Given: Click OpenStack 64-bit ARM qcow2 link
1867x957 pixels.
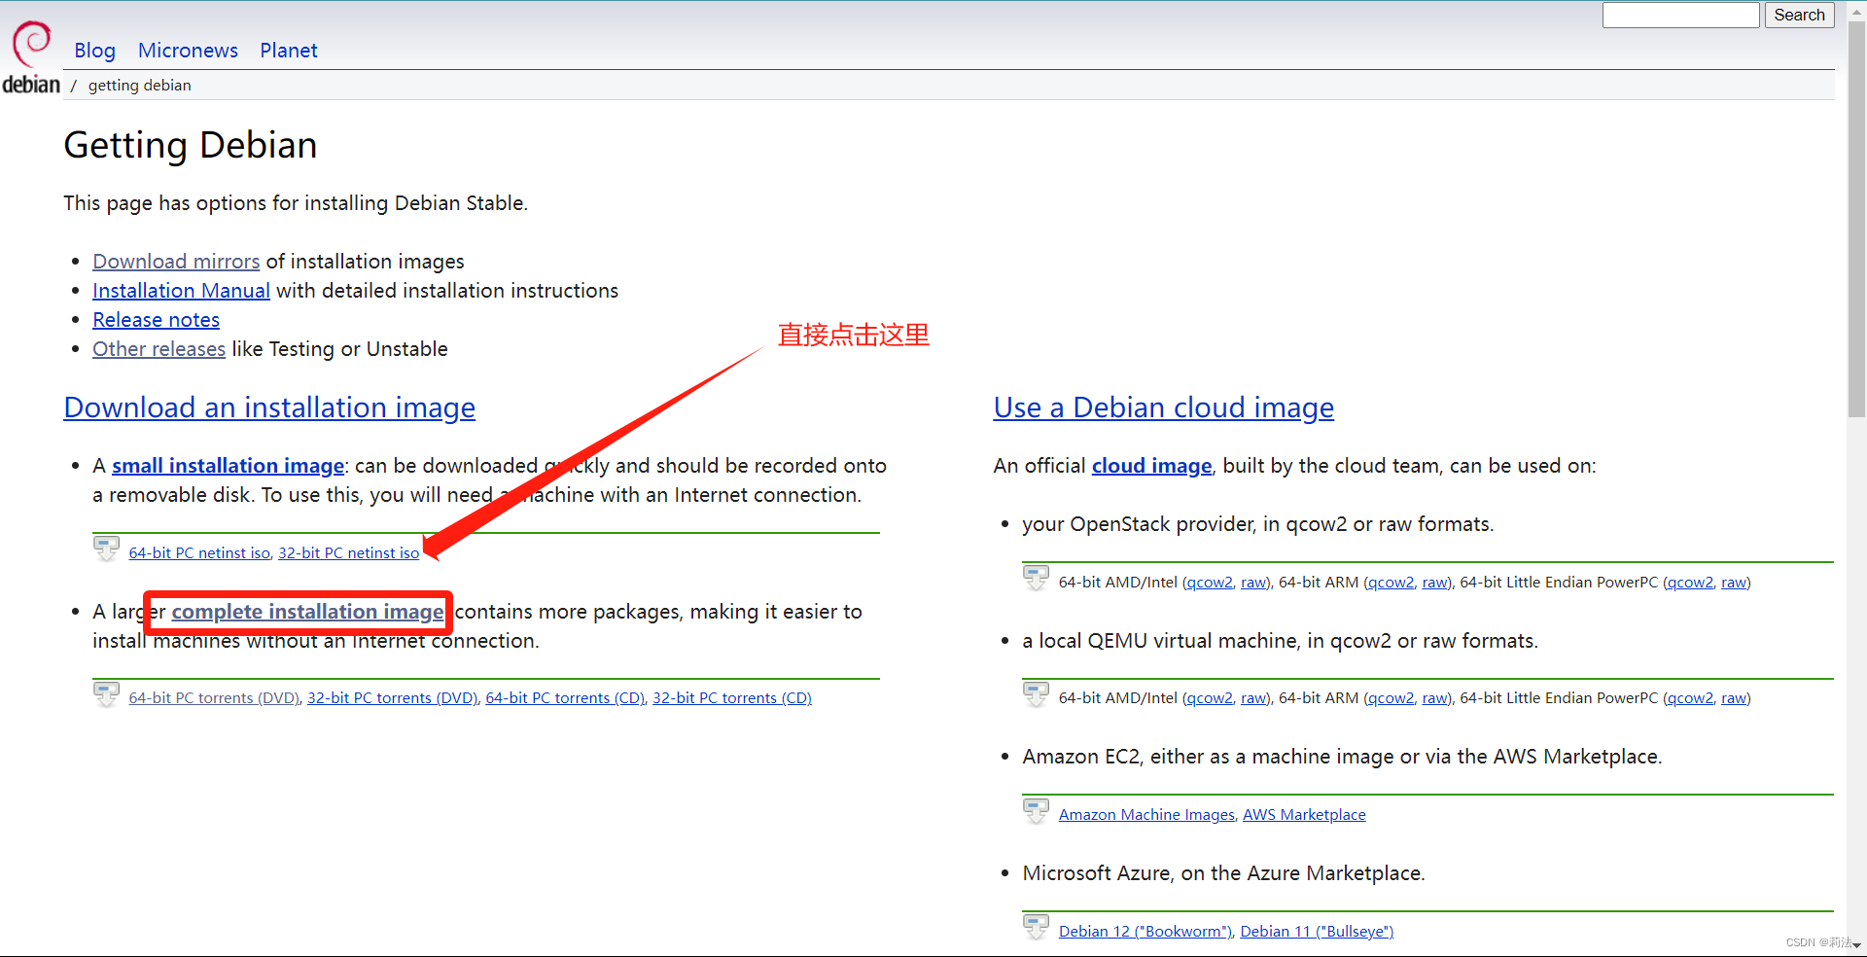Looking at the screenshot, I should point(1391,583).
